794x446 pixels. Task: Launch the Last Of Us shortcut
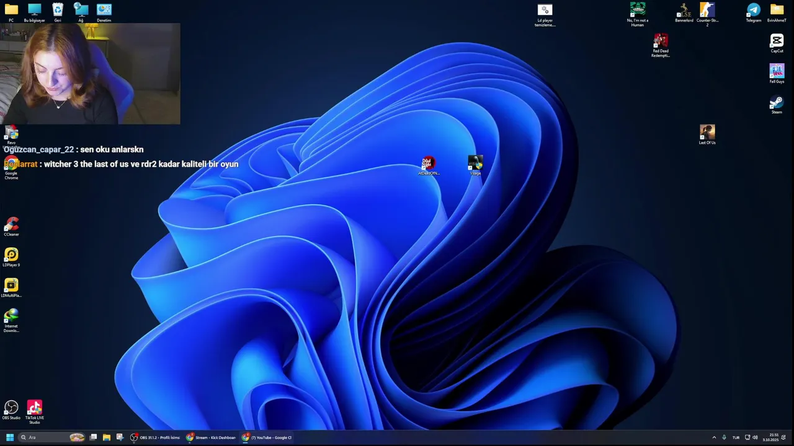point(707,134)
